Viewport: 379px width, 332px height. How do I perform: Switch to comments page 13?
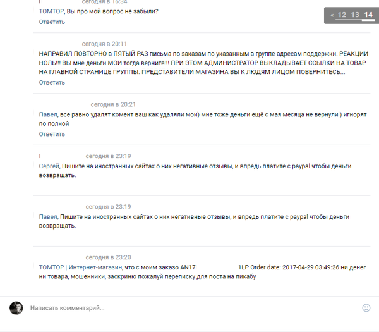355,15
